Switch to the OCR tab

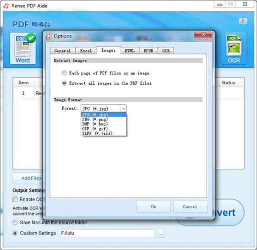point(166,51)
